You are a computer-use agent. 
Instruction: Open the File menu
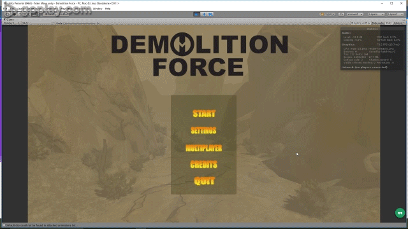click(x=5, y=8)
